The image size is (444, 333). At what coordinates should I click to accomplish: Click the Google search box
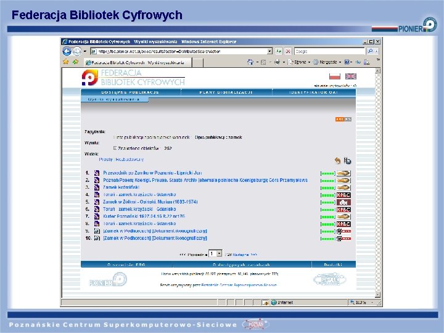329,51
